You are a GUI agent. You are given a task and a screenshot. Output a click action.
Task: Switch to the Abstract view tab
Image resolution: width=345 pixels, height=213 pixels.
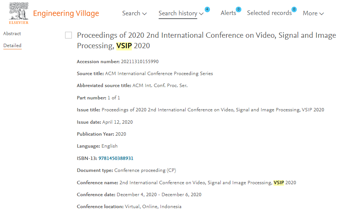pos(12,34)
